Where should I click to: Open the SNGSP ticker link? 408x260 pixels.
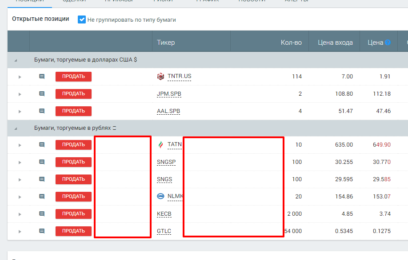click(x=166, y=162)
